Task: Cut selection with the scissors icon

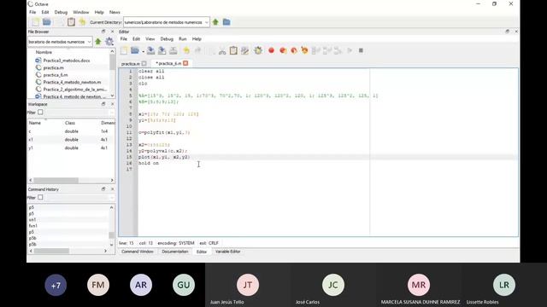Action: (x=222, y=50)
